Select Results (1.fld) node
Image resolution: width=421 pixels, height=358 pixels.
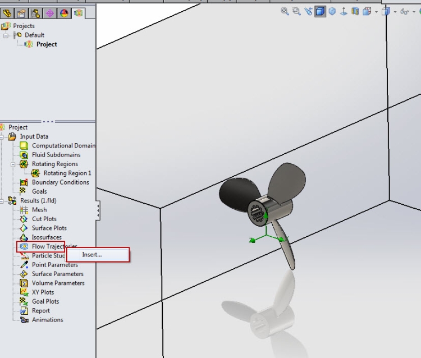(38, 200)
